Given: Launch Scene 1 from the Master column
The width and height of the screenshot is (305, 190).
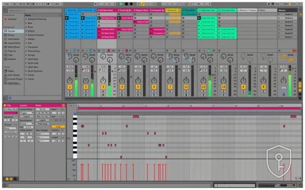Looking at the screenshot, I should [x=279, y=14].
